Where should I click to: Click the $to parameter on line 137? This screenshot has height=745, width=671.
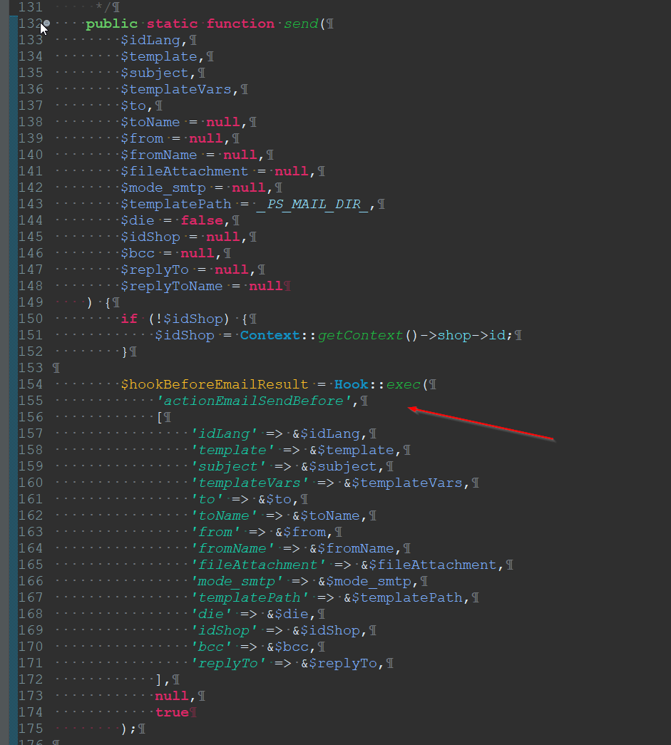[133, 106]
